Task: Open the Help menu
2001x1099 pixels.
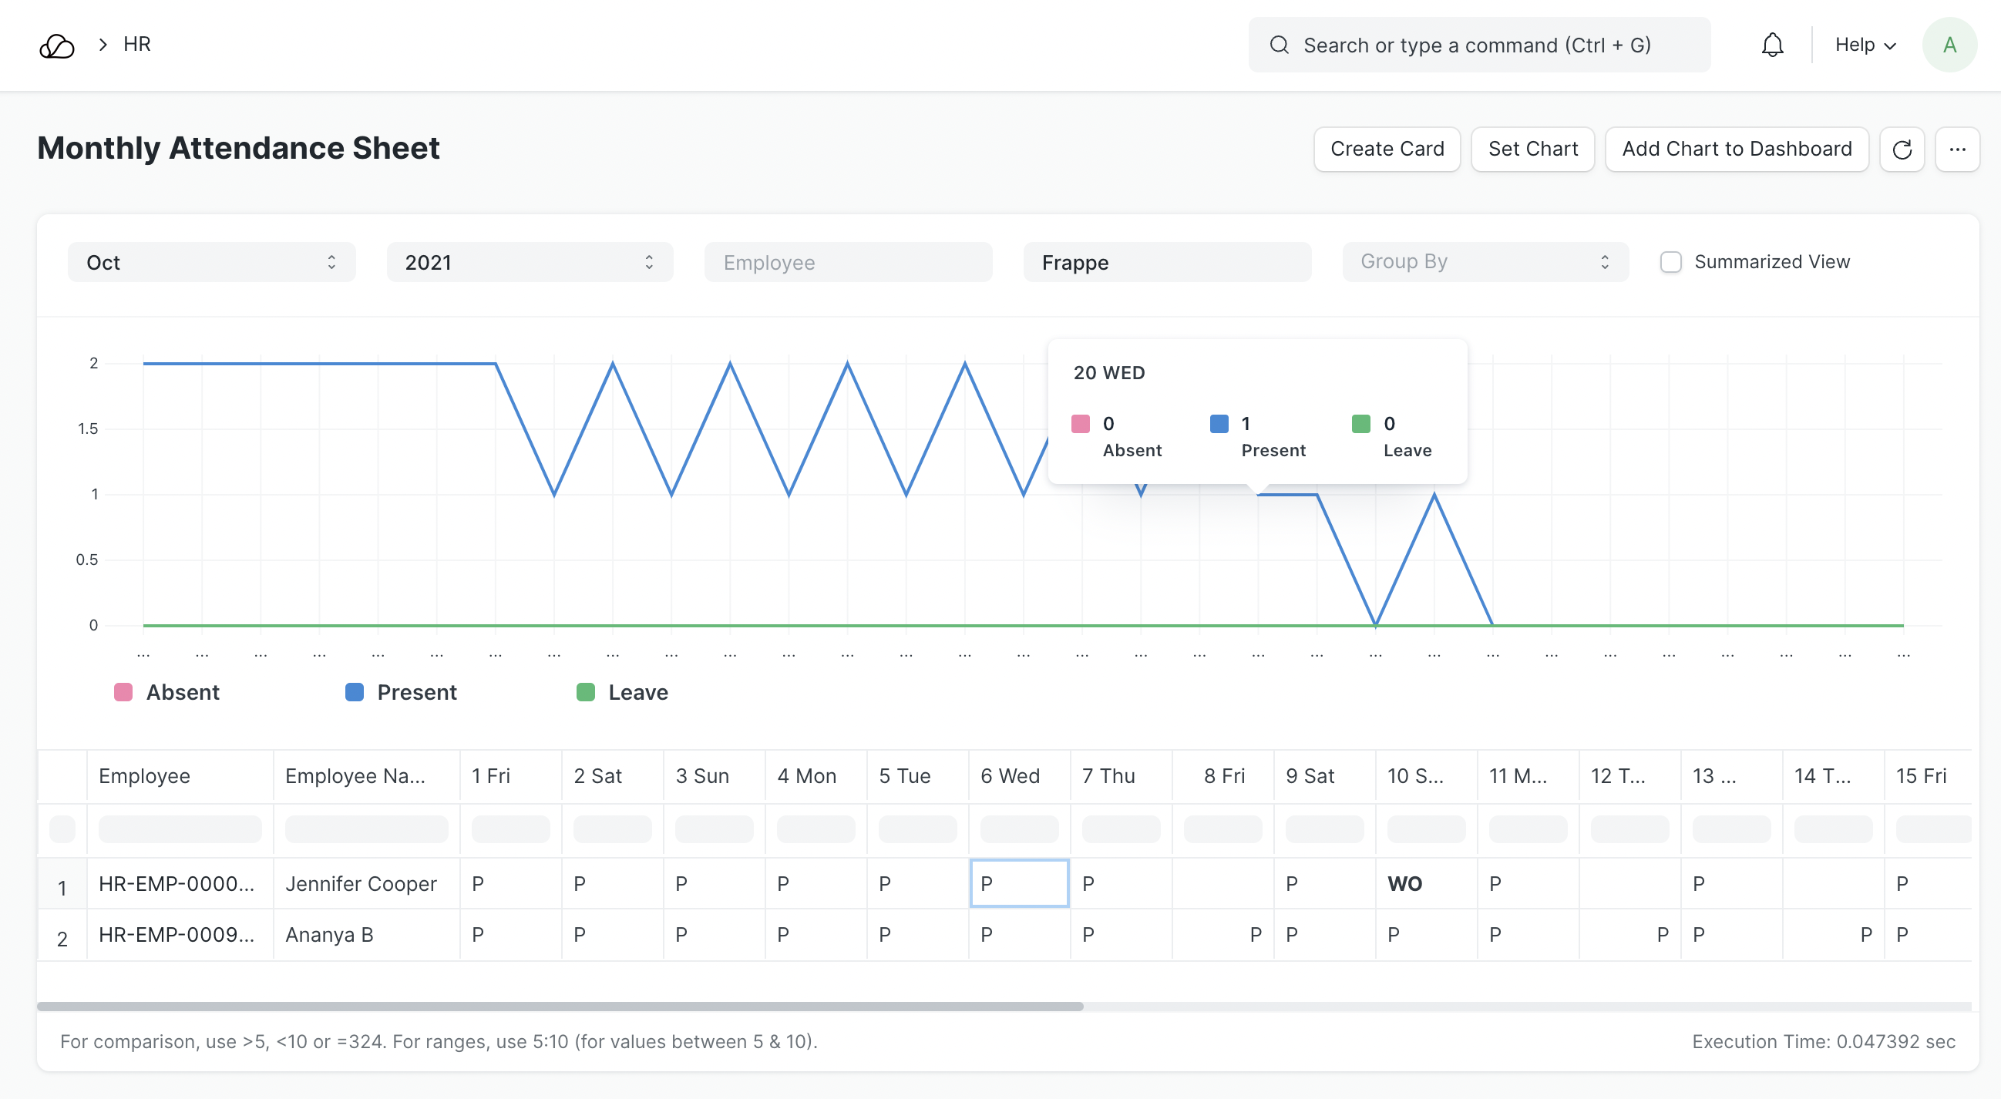Action: (x=1865, y=45)
